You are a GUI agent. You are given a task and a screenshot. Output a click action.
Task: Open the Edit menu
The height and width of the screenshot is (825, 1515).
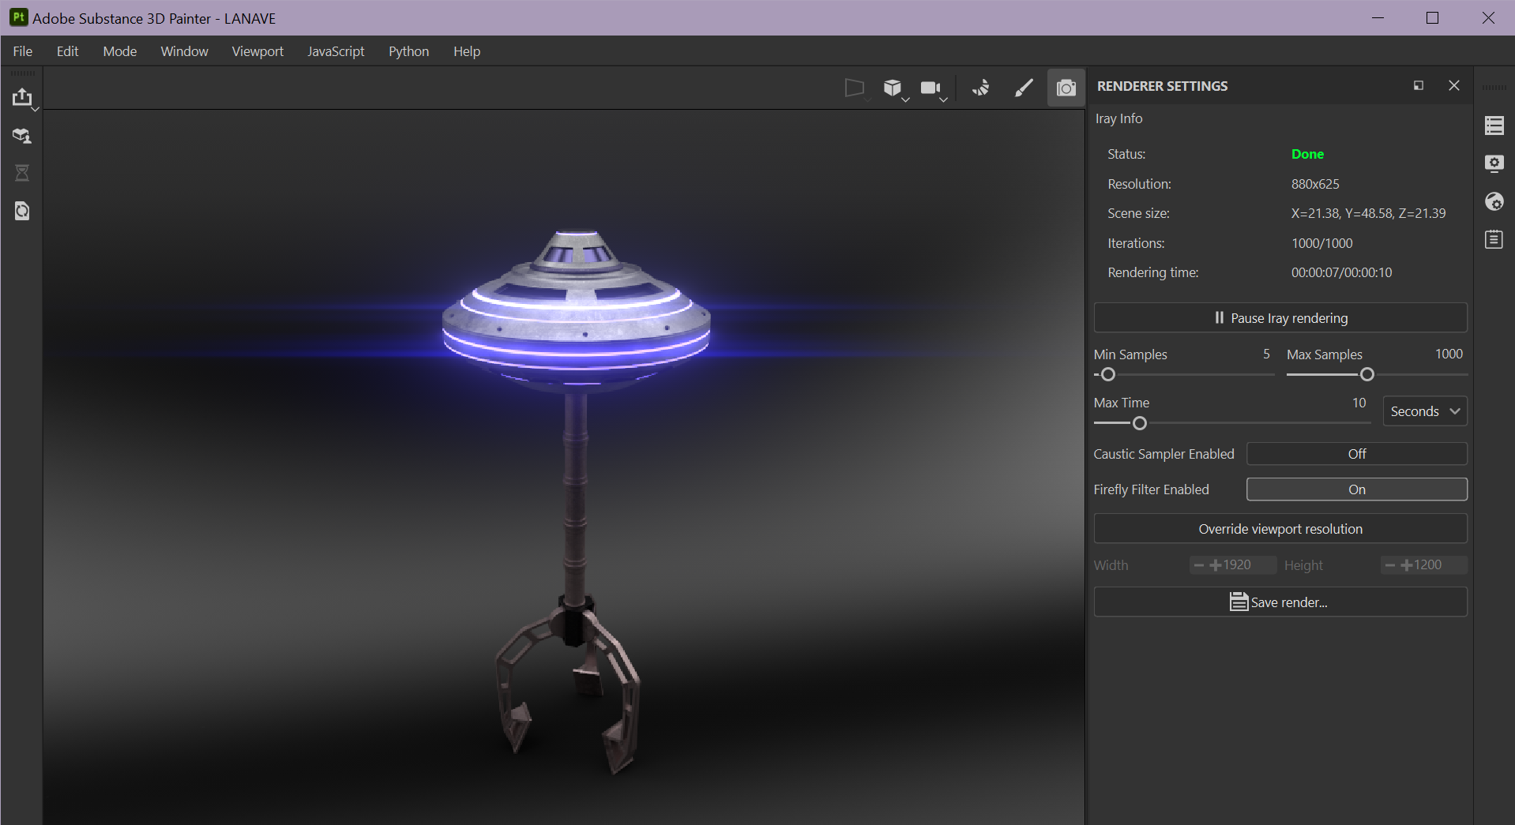[x=67, y=51]
